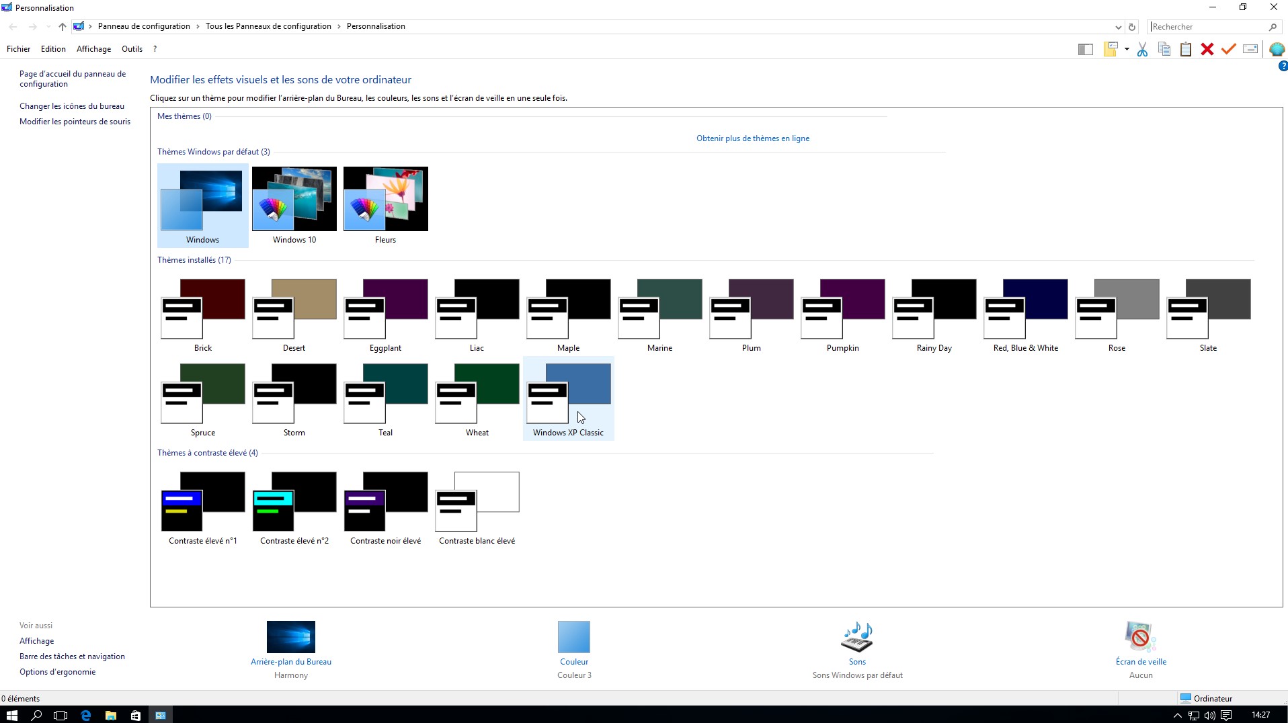Select the Pumpkin theme
Screen dimensions: 1288x723
tap(842, 314)
